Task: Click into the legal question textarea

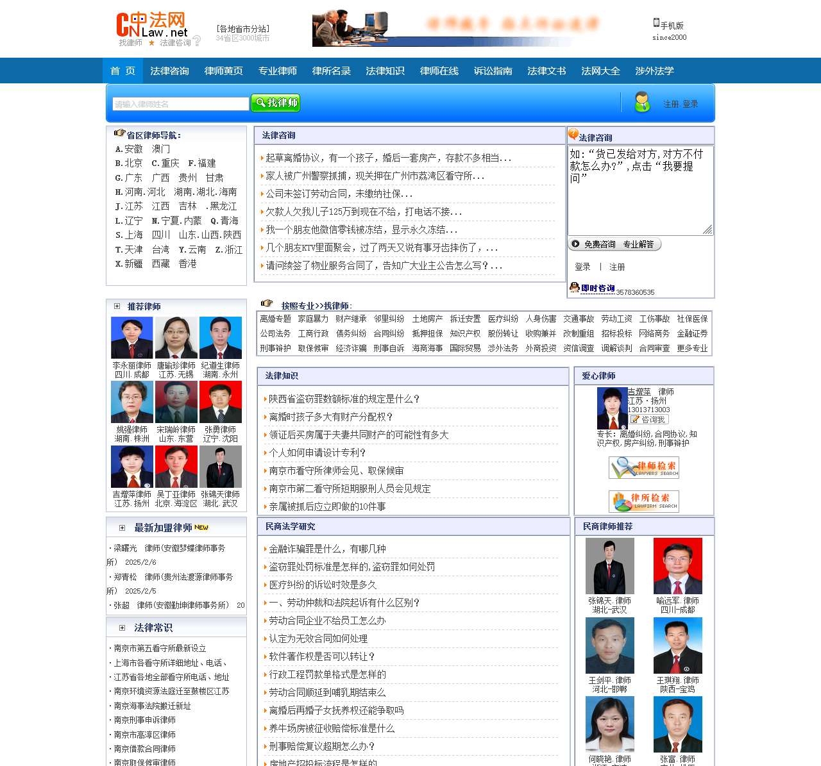Action: [640, 190]
